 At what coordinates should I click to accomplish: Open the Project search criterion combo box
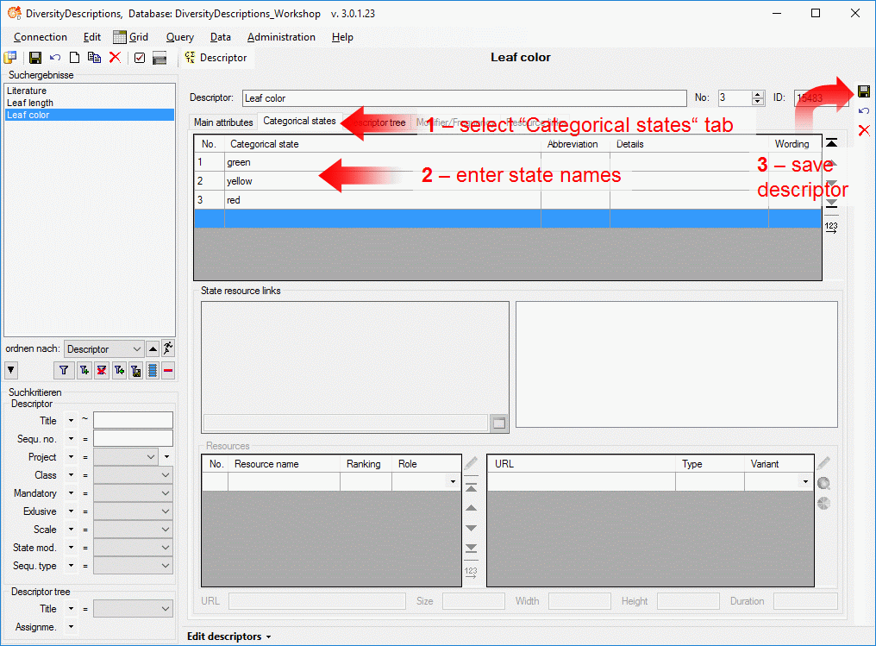coord(126,457)
